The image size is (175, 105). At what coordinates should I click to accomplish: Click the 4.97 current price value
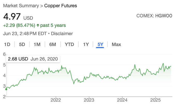coord(12,17)
